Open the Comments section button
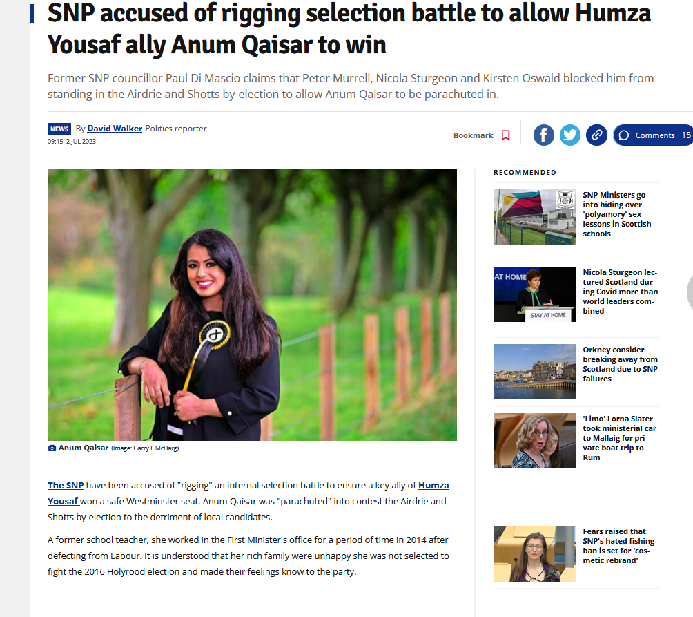This screenshot has height=617, width=693. [x=653, y=135]
